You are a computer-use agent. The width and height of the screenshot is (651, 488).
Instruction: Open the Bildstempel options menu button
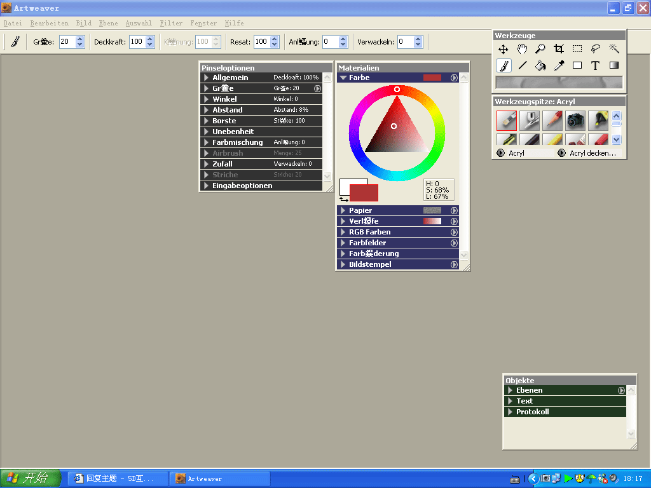coord(454,264)
